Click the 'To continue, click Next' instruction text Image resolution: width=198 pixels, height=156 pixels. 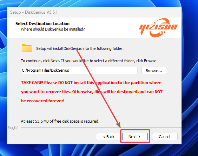[89, 61]
